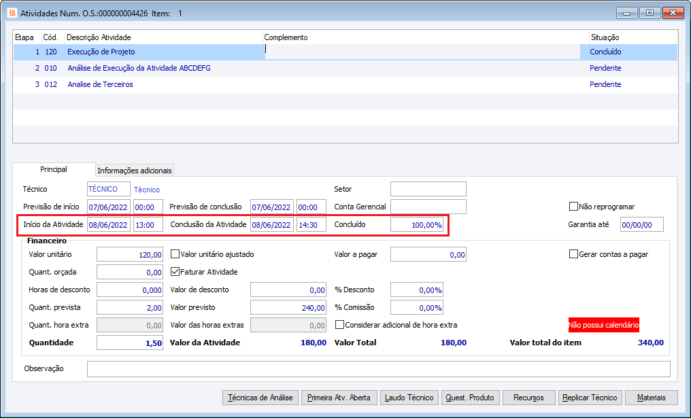Click the Quest. Produto button
The width and height of the screenshot is (691, 418).
pyautogui.click(x=470, y=398)
